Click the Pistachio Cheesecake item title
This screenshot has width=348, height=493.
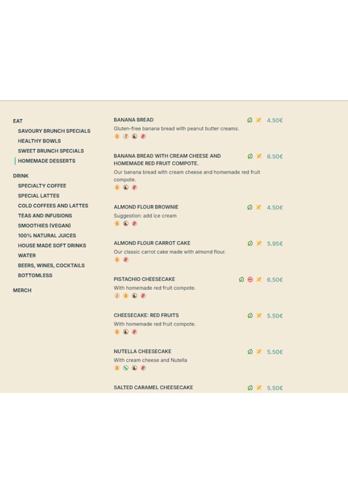point(144,279)
